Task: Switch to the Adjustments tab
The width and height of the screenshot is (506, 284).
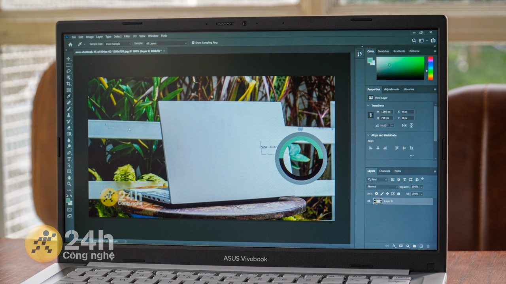Action: pos(392,89)
